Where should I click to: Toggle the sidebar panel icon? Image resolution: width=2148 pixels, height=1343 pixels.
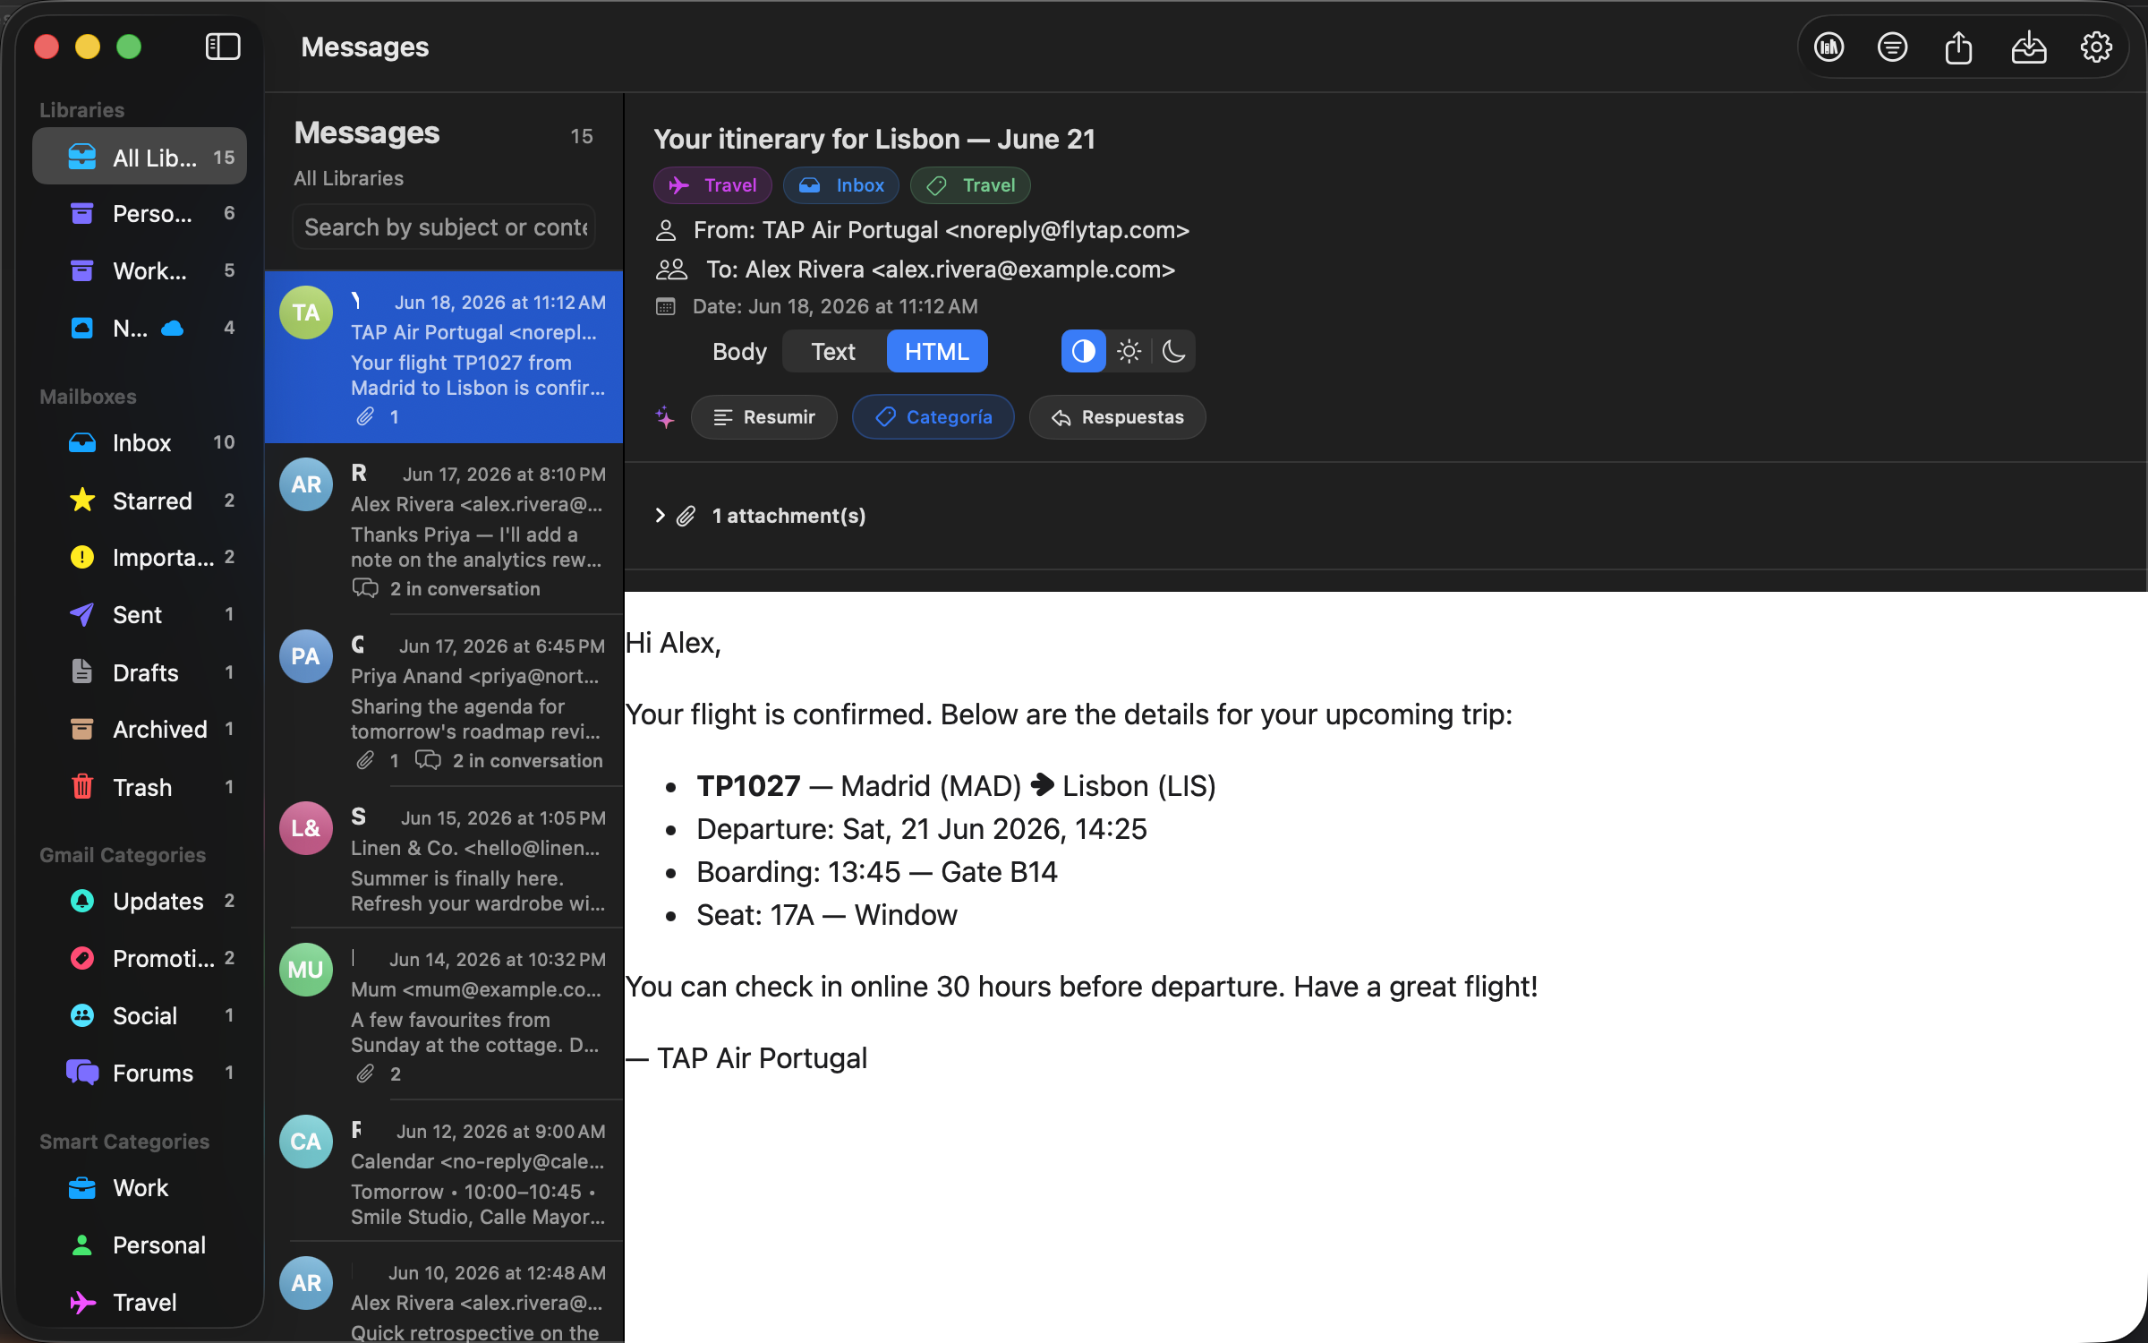coord(223,47)
